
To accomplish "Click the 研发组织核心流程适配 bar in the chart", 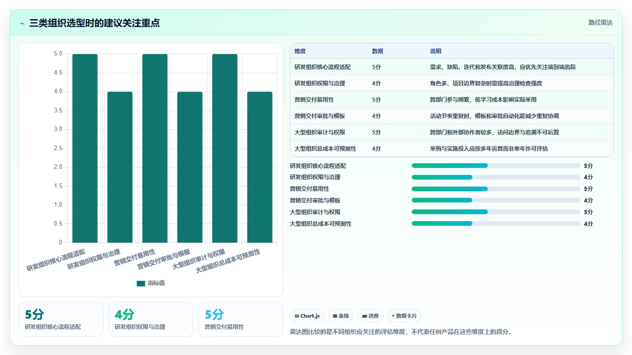I will click(x=85, y=148).
